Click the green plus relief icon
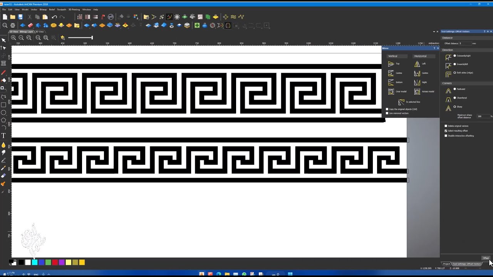Viewport: 493px width, 277px height. [x=197, y=25]
